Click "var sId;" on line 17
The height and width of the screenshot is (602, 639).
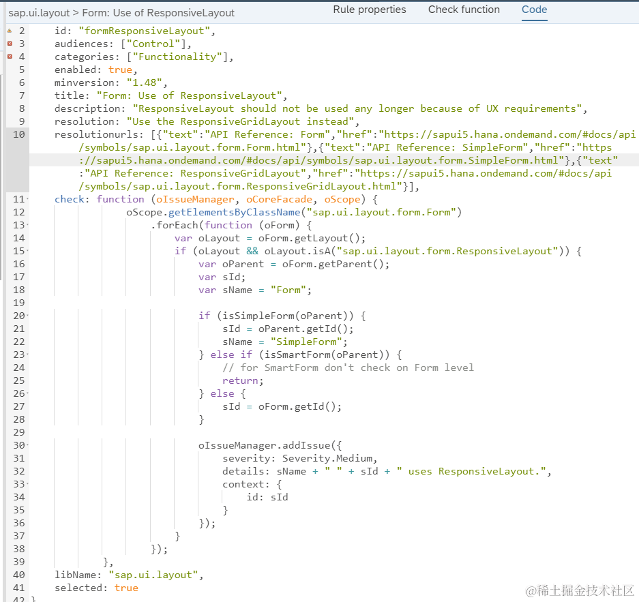click(222, 277)
